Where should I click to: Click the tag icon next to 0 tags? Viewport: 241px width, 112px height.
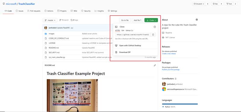72,20
